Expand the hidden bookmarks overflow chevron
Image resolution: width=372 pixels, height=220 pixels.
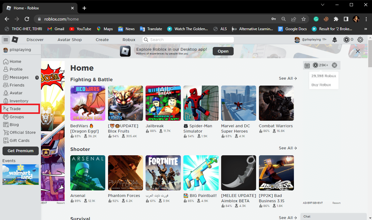365,29
